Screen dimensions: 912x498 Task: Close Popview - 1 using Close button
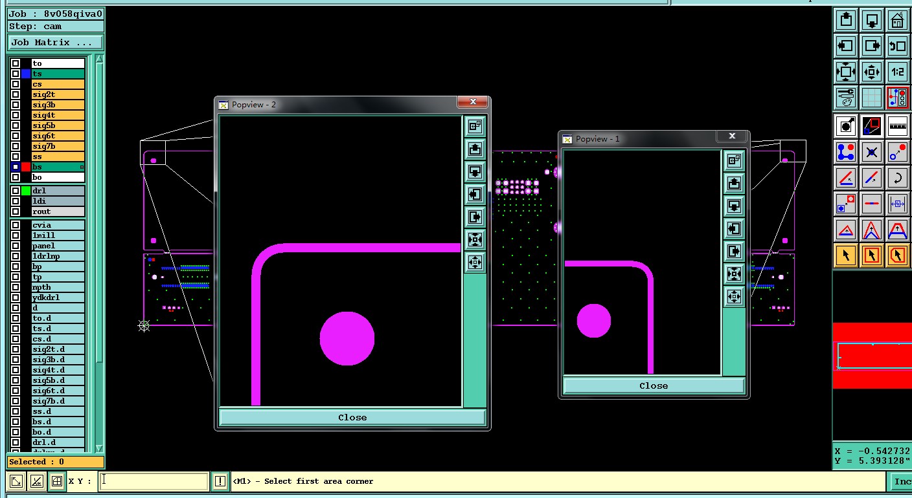click(x=654, y=385)
